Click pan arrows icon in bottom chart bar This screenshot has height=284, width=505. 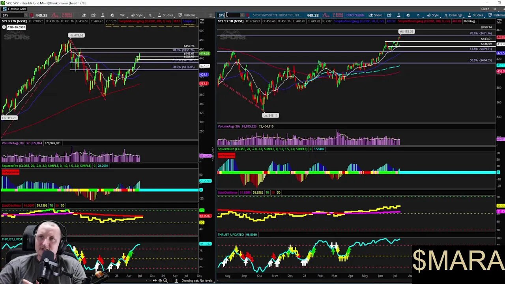[155, 280]
